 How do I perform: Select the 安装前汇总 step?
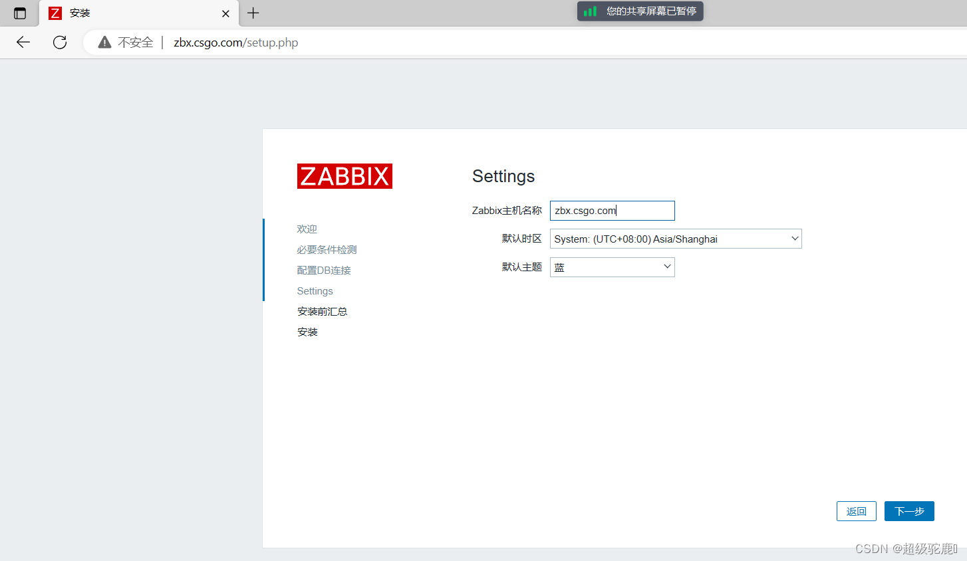click(x=323, y=311)
